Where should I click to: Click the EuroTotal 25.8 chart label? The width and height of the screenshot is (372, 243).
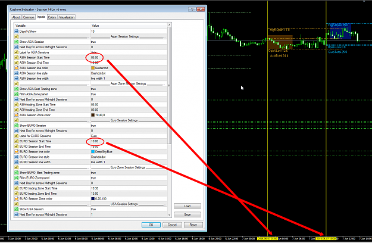point(337,52)
